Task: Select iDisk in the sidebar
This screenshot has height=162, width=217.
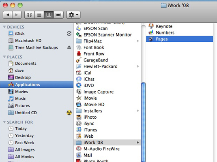Action: click(x=37, y=34)
